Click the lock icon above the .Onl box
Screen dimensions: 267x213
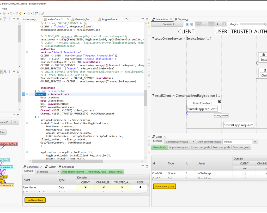[x=265, y=70]
